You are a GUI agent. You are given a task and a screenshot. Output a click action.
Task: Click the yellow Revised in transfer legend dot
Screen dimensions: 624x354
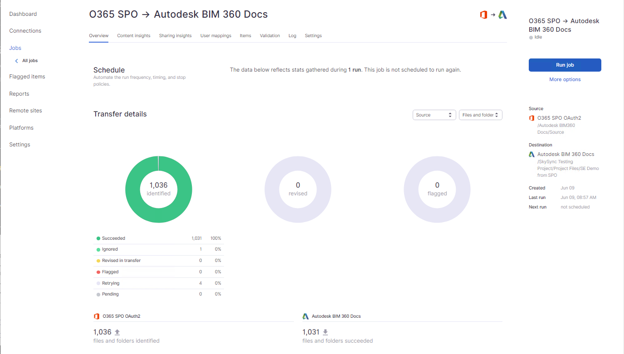point(98,261)
